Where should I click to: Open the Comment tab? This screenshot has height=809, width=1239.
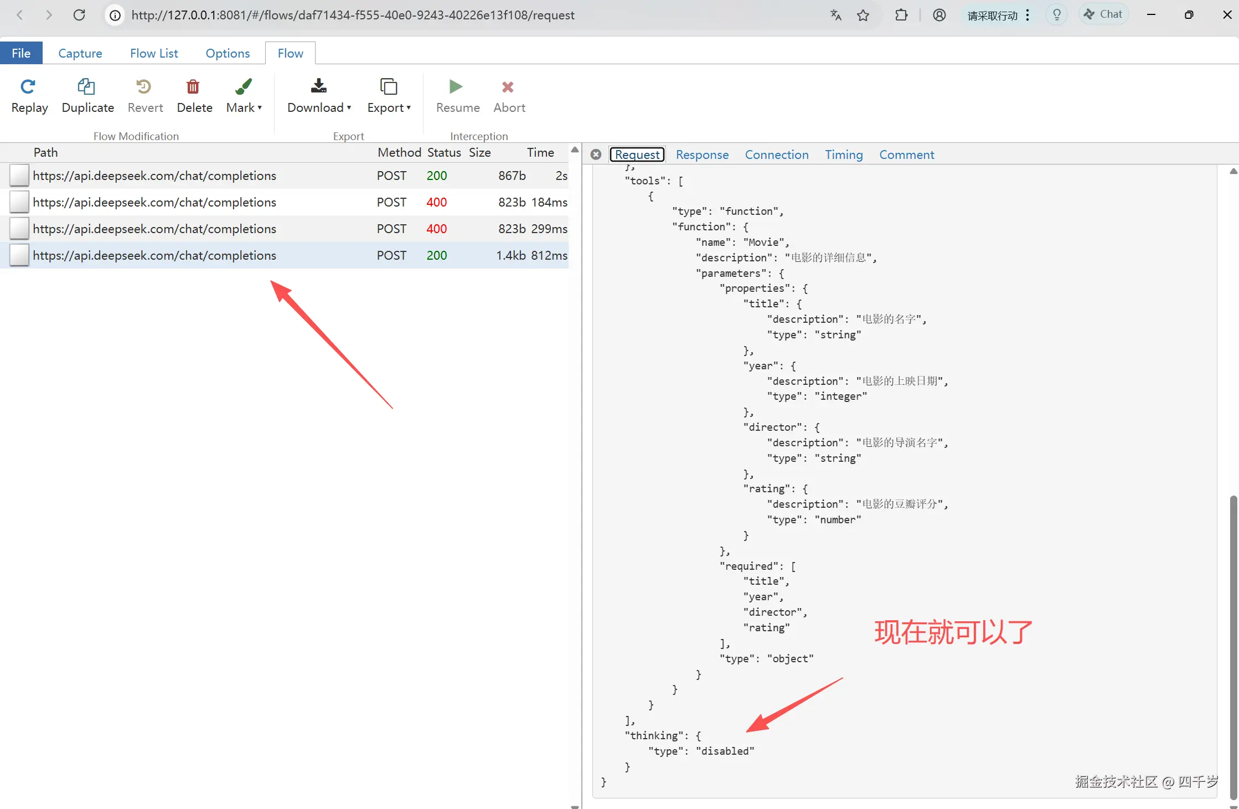coord(906,154)
